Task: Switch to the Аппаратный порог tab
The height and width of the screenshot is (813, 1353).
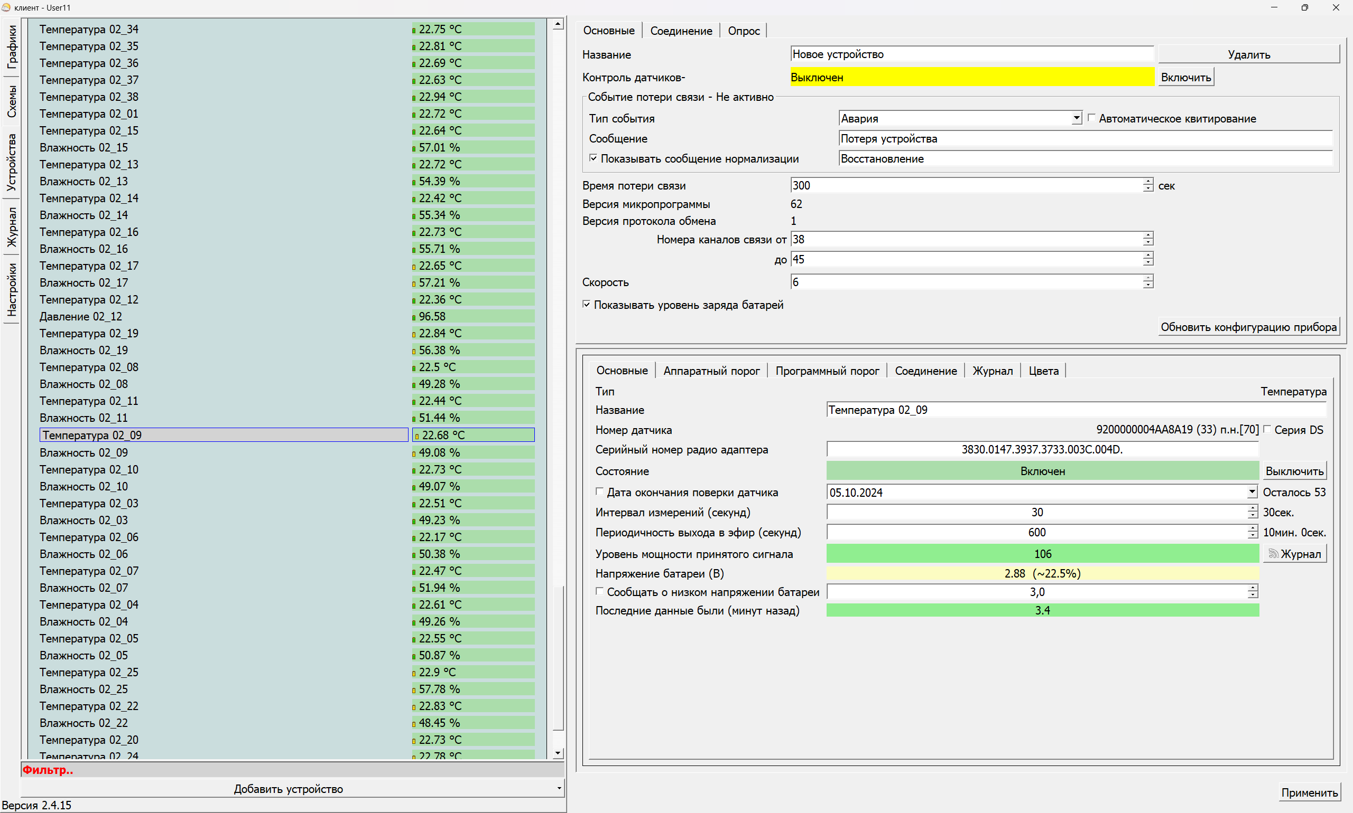Action: 711,371
